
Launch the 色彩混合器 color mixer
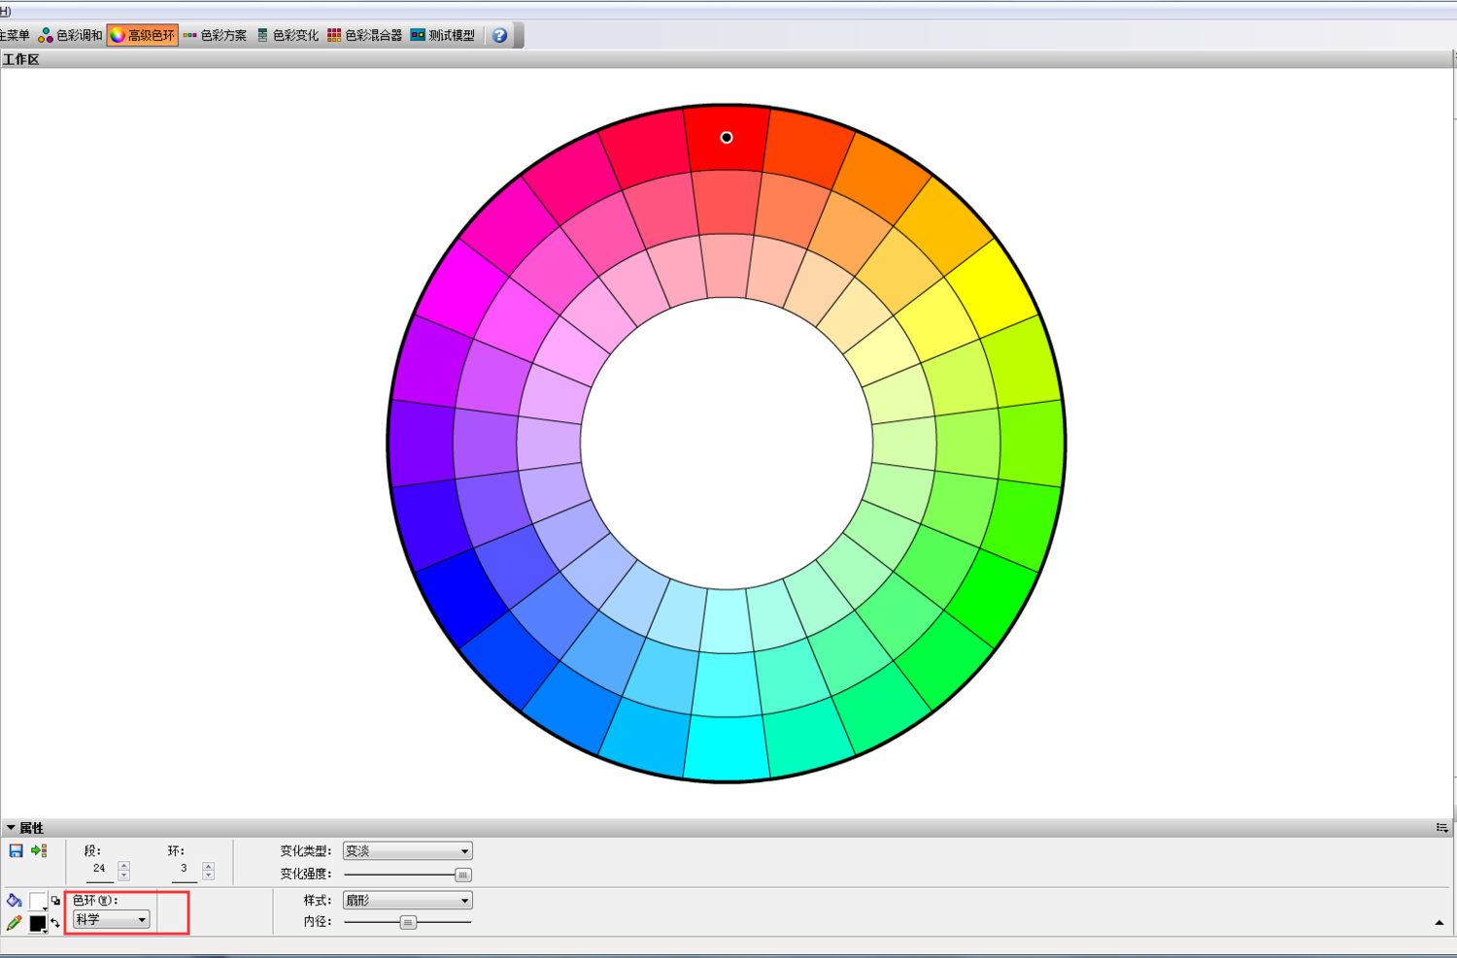[x=364, y=36]
